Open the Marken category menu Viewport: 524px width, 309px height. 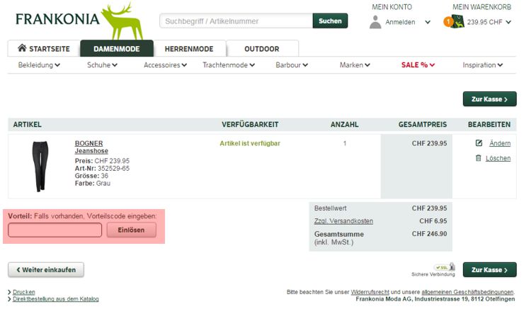(x=355, y=65)
